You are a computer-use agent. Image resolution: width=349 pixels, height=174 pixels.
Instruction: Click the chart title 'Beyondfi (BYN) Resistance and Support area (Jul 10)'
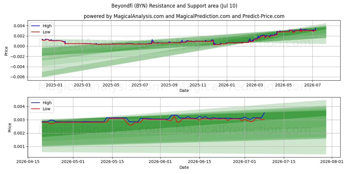174,6
